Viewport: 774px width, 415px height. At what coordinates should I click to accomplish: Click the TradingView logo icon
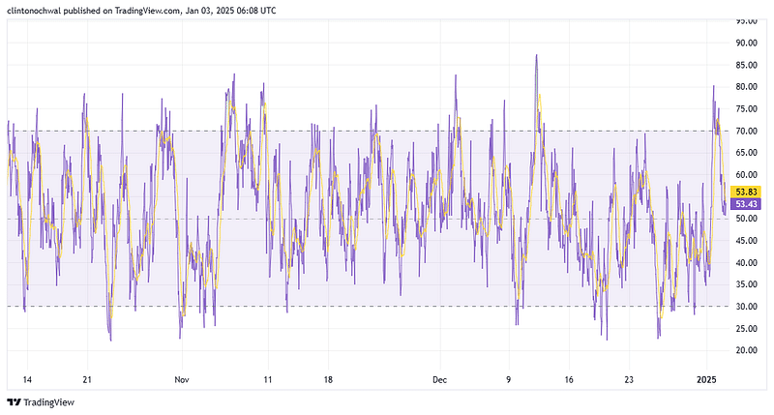point(15,402)
